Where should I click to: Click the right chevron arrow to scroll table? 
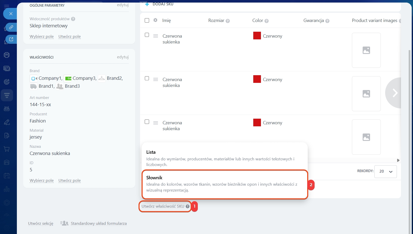(x=395, y=93)
